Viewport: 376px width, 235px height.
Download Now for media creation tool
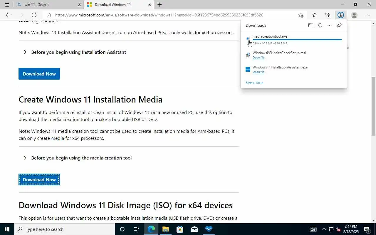tap(39, 179)
